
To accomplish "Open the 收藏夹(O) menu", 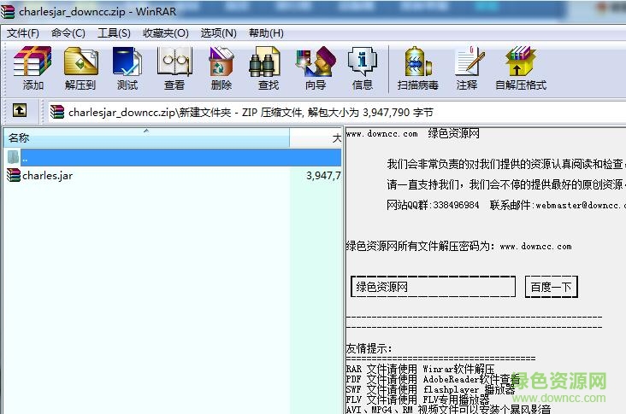I will (166, 32).
